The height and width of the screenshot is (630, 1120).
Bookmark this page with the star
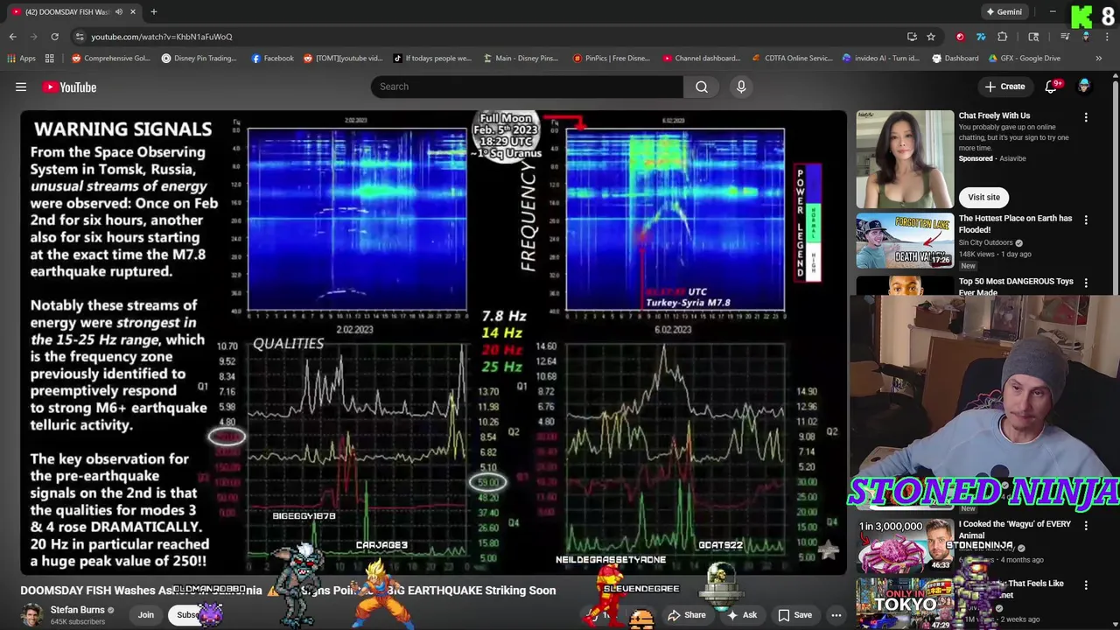931,37
